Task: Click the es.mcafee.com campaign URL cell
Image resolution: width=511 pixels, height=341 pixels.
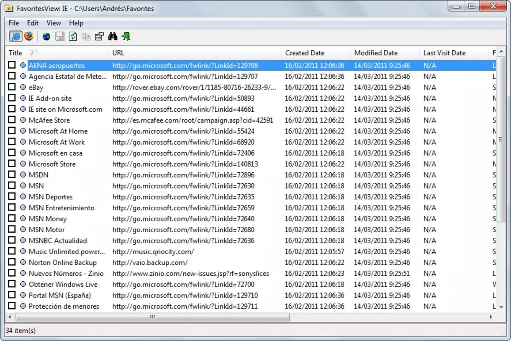Action: (x=193, y=120)
